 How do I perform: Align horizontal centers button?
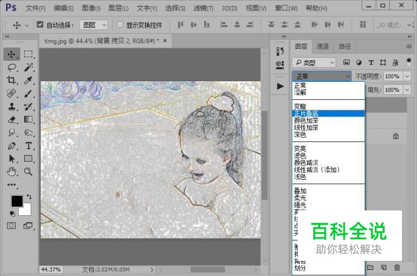click(x=237, y=25)
